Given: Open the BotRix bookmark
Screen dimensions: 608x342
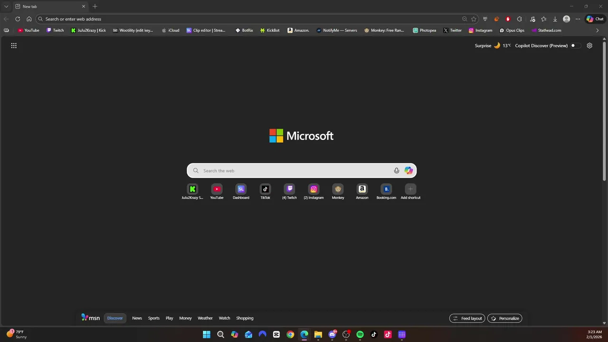Looking at the screenshot, I should point(244,30).
